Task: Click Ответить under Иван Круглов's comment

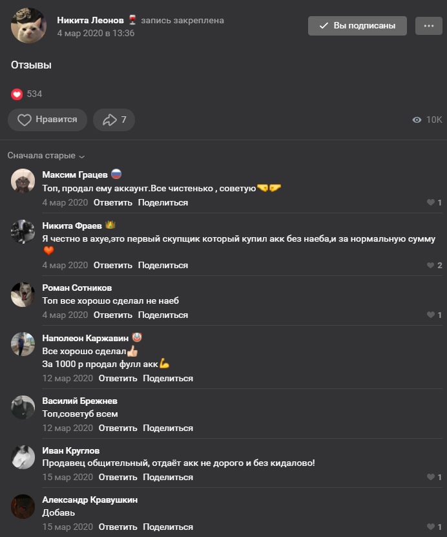Action: click(118, 478)
